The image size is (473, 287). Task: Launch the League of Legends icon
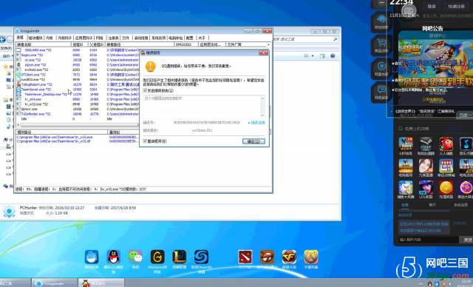[x=180, y=257]
